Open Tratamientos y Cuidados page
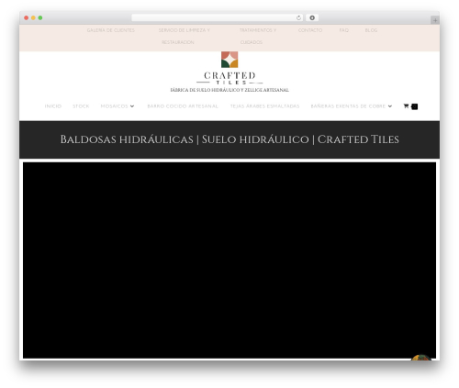This screenshot has width=459, height=388. 258,36
